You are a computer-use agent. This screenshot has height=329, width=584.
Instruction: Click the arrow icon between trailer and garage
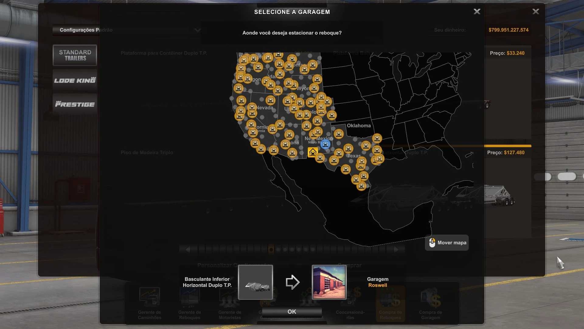coord(292,282)
